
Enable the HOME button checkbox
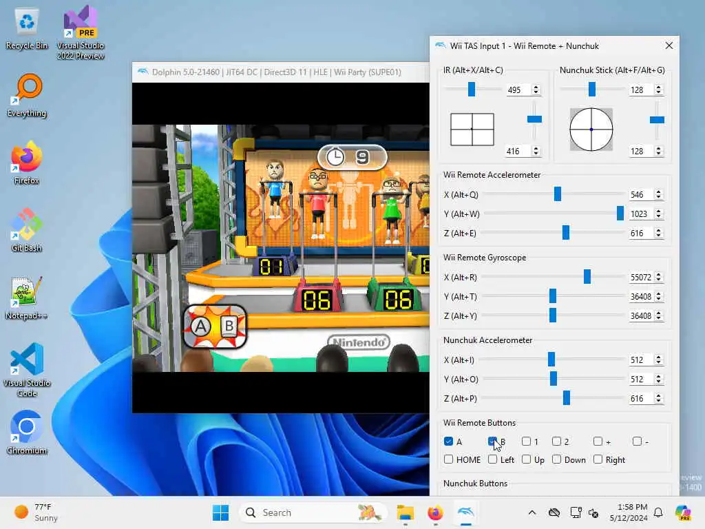448,459
